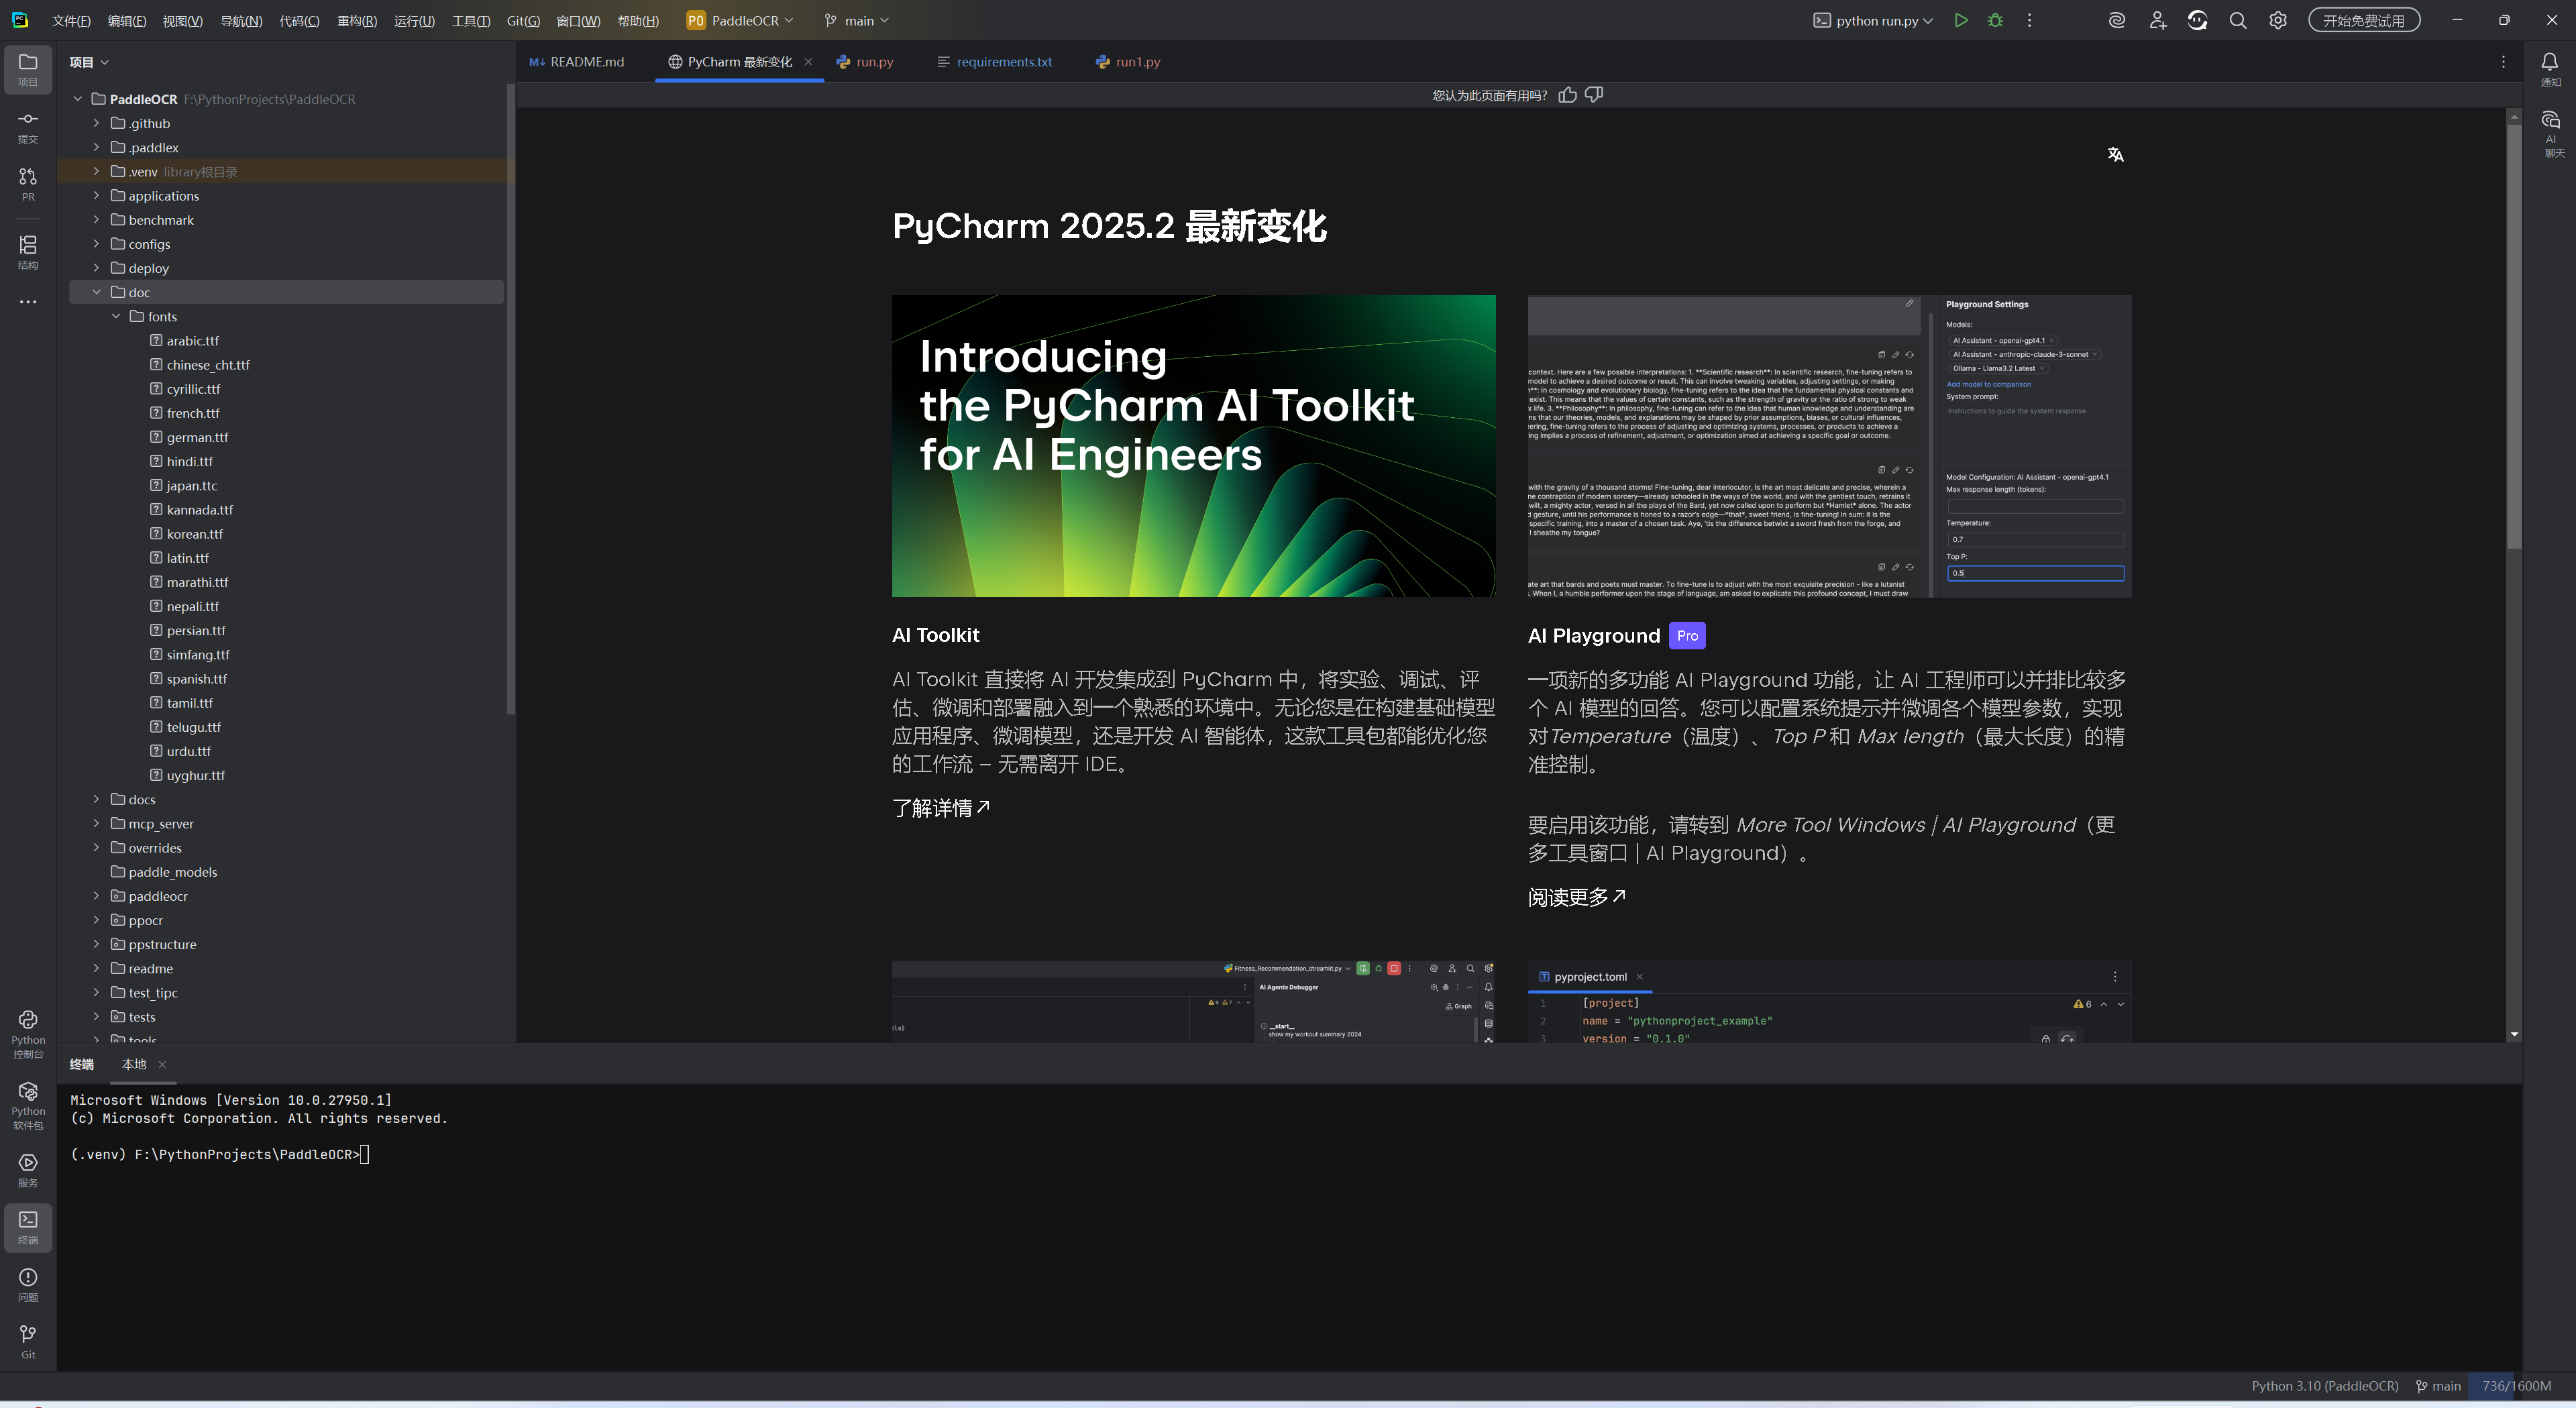Open the AI Assistant spiral icon
2576x1408 pixels.
pos(2116,20)
